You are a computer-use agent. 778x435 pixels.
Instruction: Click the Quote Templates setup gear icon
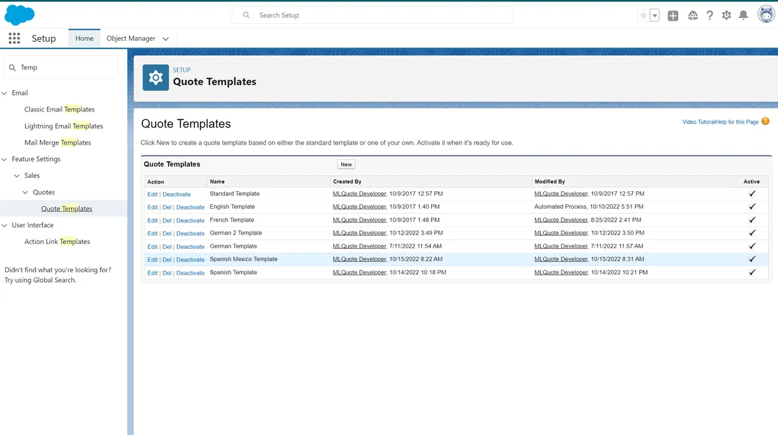tap(156, 78)
